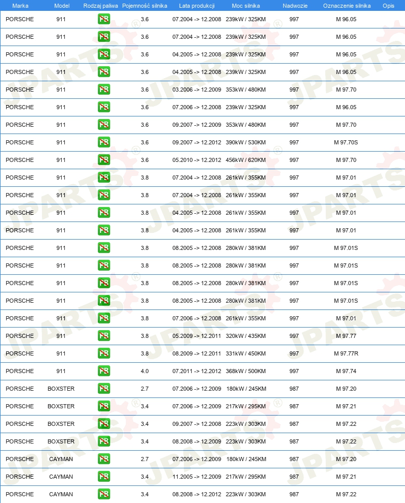Select the M 97.77 engine code cell
The image size is (405, 503).
[x=346, y=336]
